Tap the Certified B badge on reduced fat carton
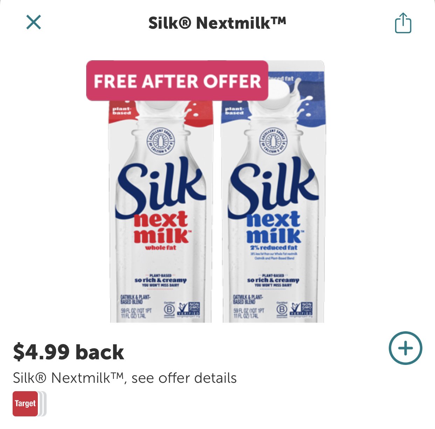435x429 pixels. pos(282,309)
